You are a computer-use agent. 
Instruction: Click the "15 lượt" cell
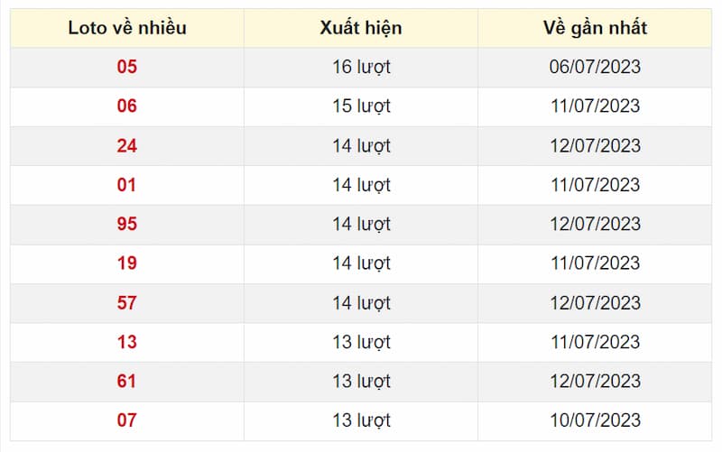tap(361, 106)
